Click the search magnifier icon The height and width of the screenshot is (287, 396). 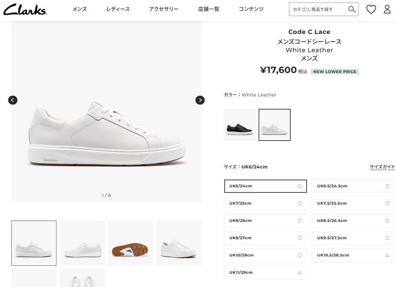point(352,10)
